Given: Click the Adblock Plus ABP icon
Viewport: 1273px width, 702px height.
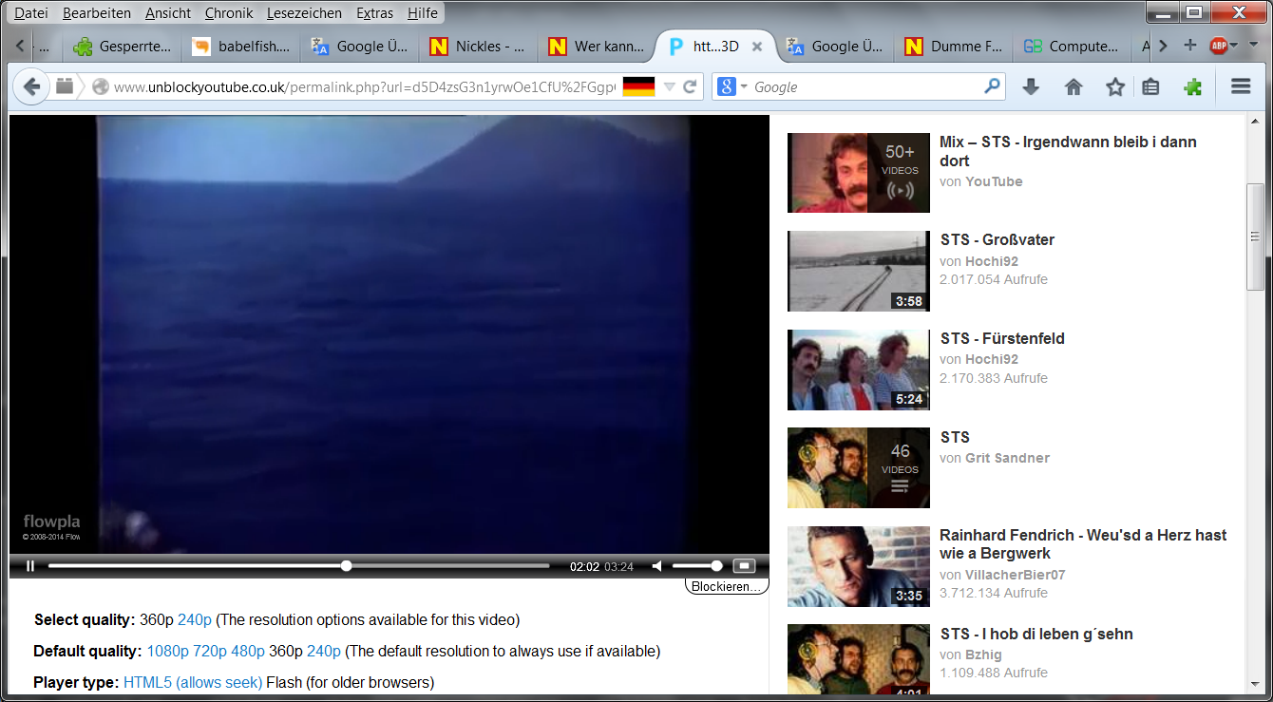Looking at the screenshot, I should point(1218,46).
